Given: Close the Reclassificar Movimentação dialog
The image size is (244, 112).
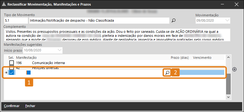Looking at the screenshot, I should click(236, 4).
